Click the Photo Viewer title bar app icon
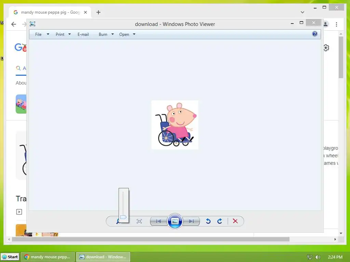Viewport: 350px width, 262px height. tap(32, 24)
